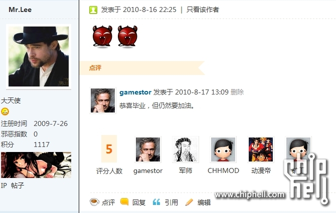Select 动漫帝 Dragon Ball avatar
336x213 pixels.
(x=261, y=149)
